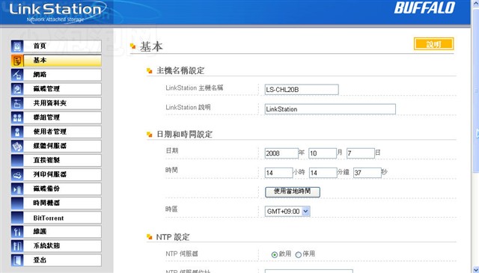Click the 共用資料夾 shared folder icon
The image size is (479, 273).
click(x=17, y=103)
